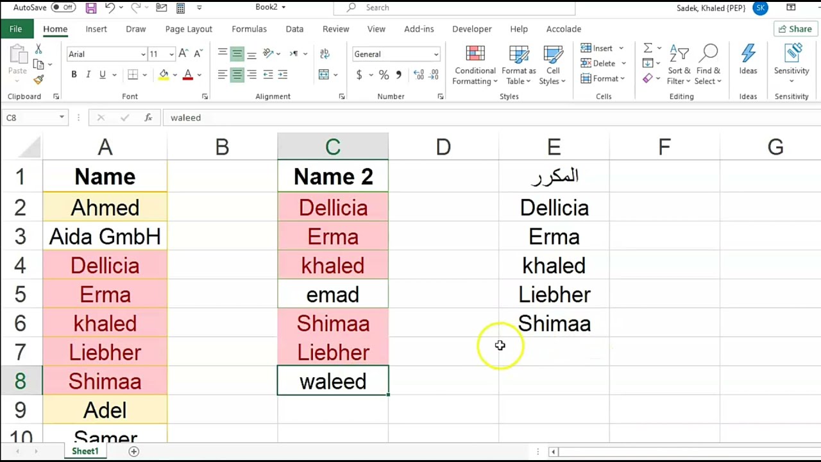The image size is (821, 462).
Task: Click the Delete cells button
Action: [603, 64]
